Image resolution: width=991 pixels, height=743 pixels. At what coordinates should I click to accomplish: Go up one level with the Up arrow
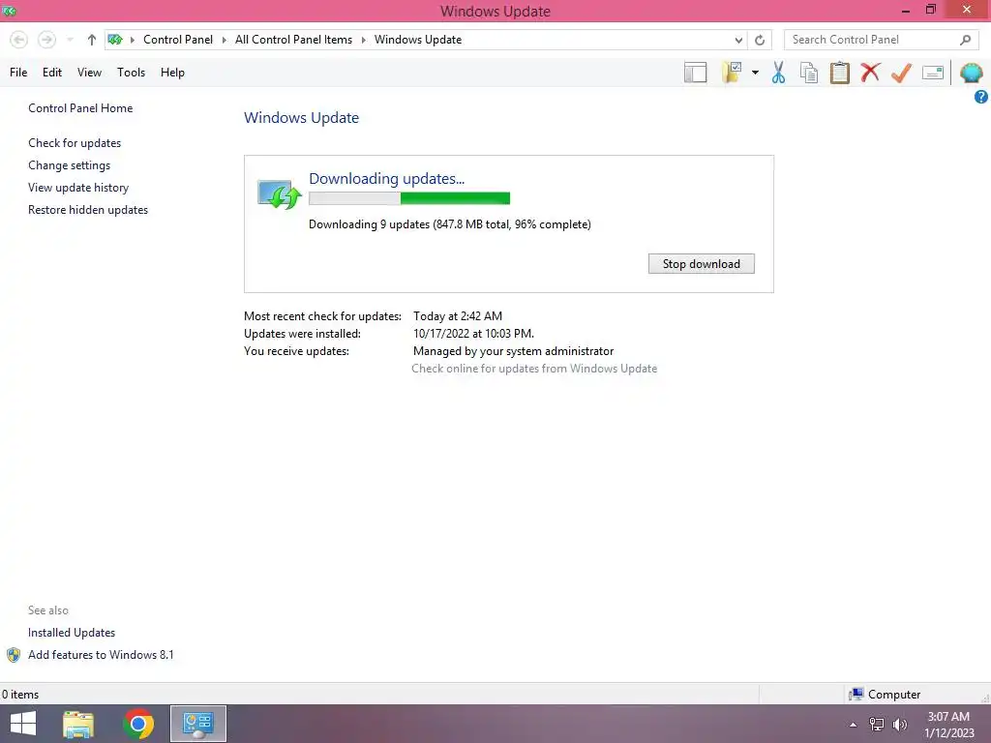point(92,40)
